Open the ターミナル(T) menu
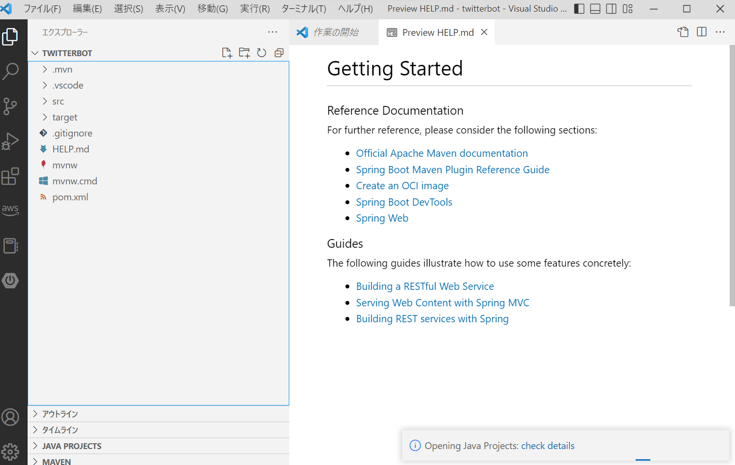The image size is (735, 465). pyautogui.click(x=304, y=9)
